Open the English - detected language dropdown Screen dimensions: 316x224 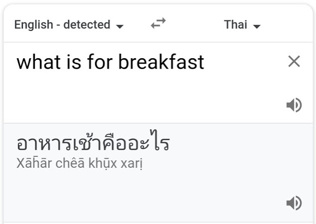point(69,25)
